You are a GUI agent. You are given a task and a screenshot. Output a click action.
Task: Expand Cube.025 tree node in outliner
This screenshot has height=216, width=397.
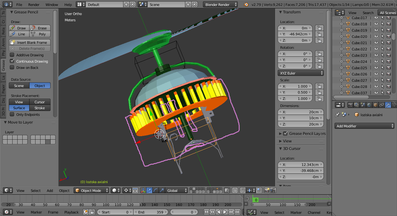[342, 68]
